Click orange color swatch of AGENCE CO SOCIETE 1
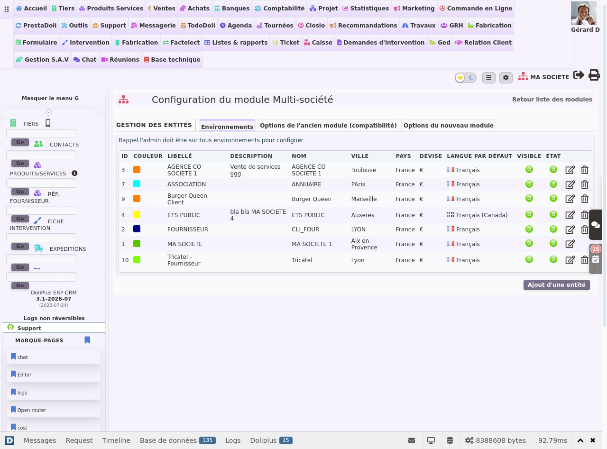The width and height of the screenshot is (607, 449). 137,169
